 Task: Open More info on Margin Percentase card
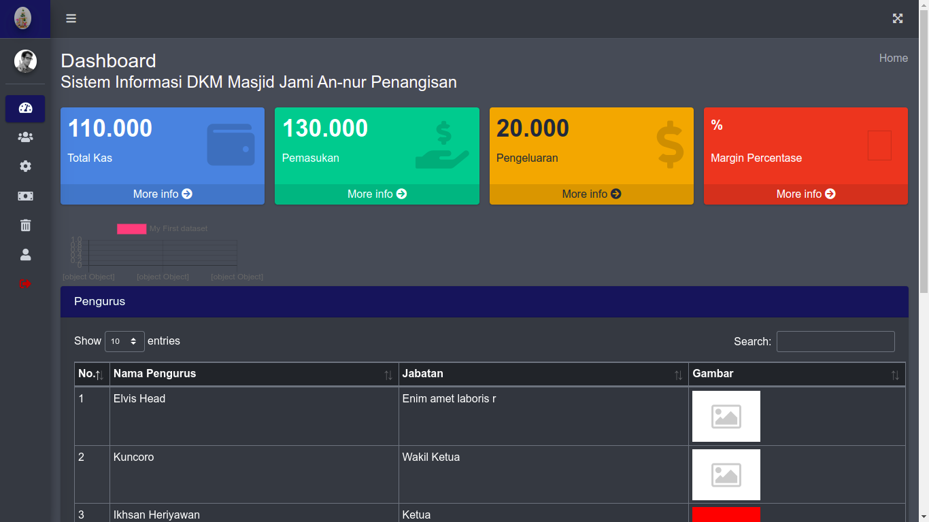point(806,194)
